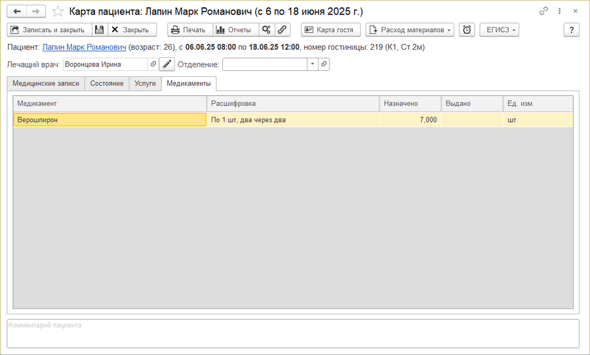Screen dimensions: 590x355
Task: Switch to the Состояние tab
Action: 107,83
